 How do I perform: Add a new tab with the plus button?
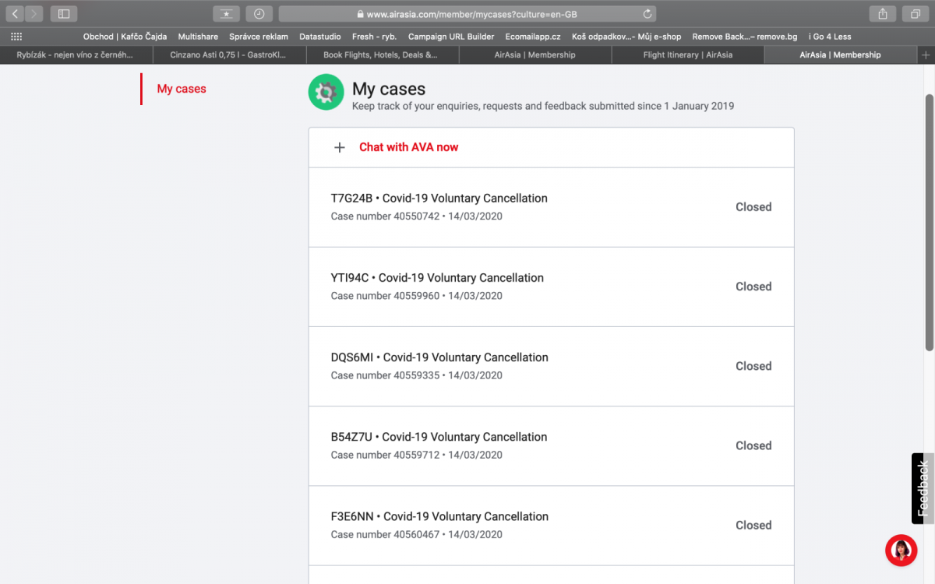coord(926,55)
